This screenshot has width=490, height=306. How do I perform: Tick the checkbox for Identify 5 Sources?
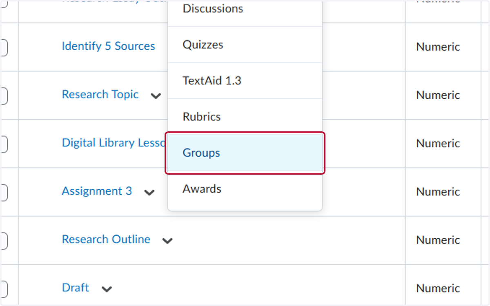tap(3, 47)
